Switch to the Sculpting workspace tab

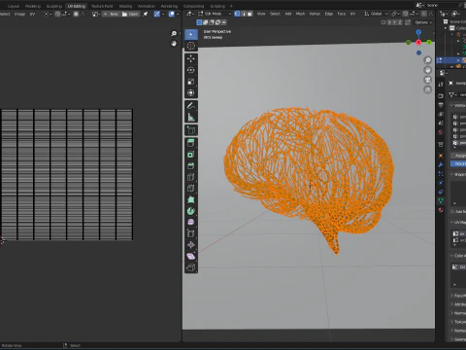click(x=54, y=6)
